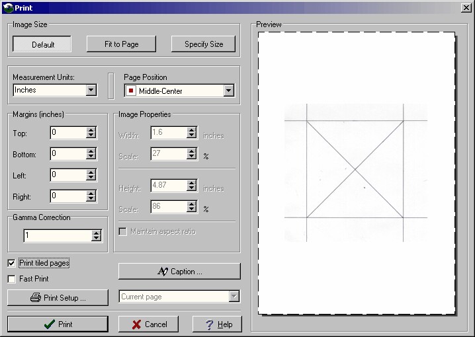Click the narrow gray bar beside Measurement Units
This screenshot has height=337, width=475.
coord(111,86)
